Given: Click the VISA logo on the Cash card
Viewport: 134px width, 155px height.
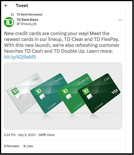Looking at the screenshot, I should point(115,92).
